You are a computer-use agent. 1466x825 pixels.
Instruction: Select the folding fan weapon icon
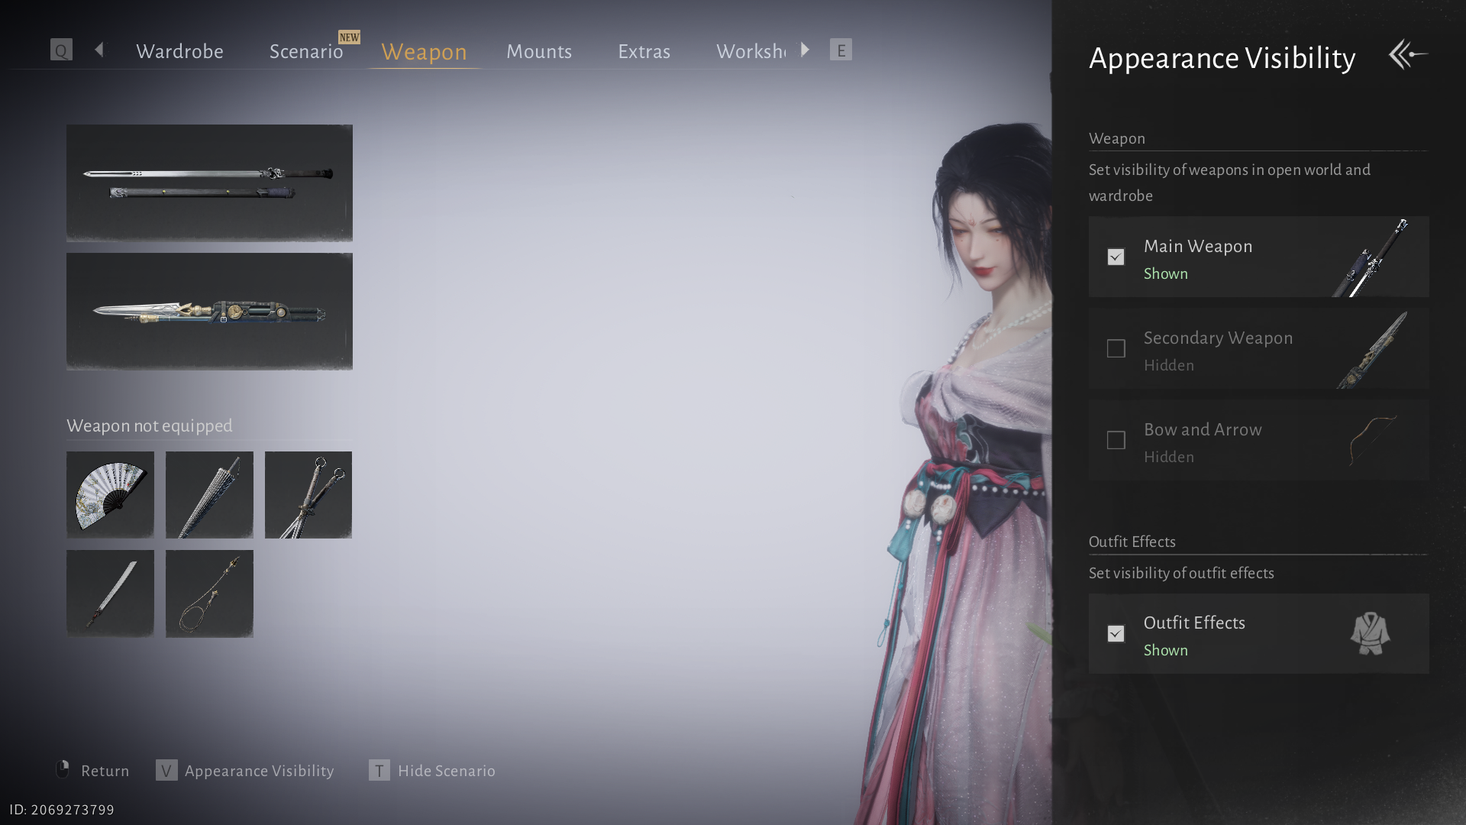(110, 494)
